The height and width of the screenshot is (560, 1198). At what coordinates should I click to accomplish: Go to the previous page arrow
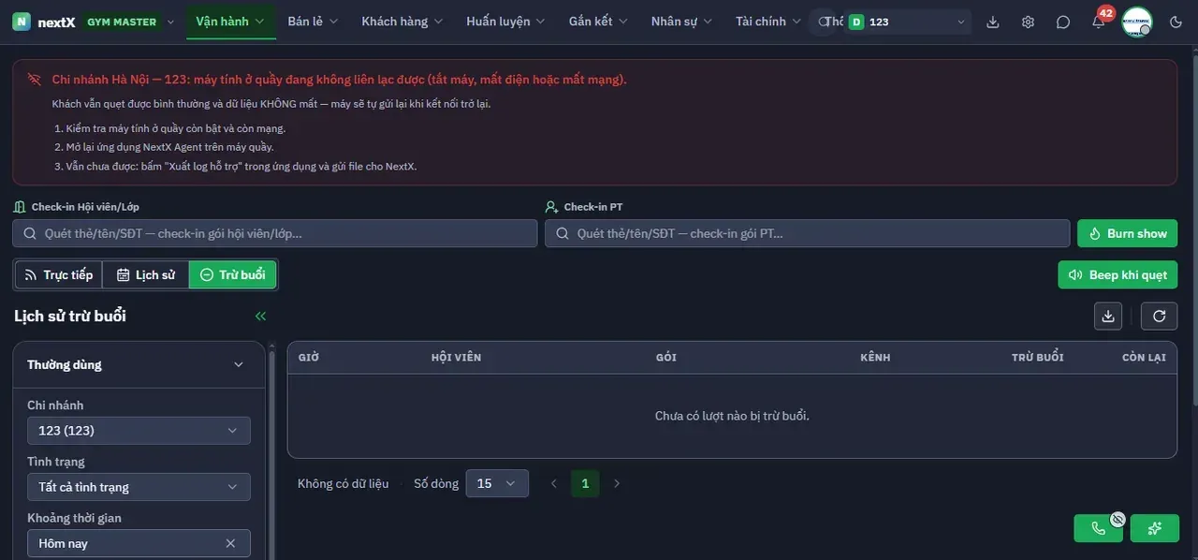tap(554, 483)
